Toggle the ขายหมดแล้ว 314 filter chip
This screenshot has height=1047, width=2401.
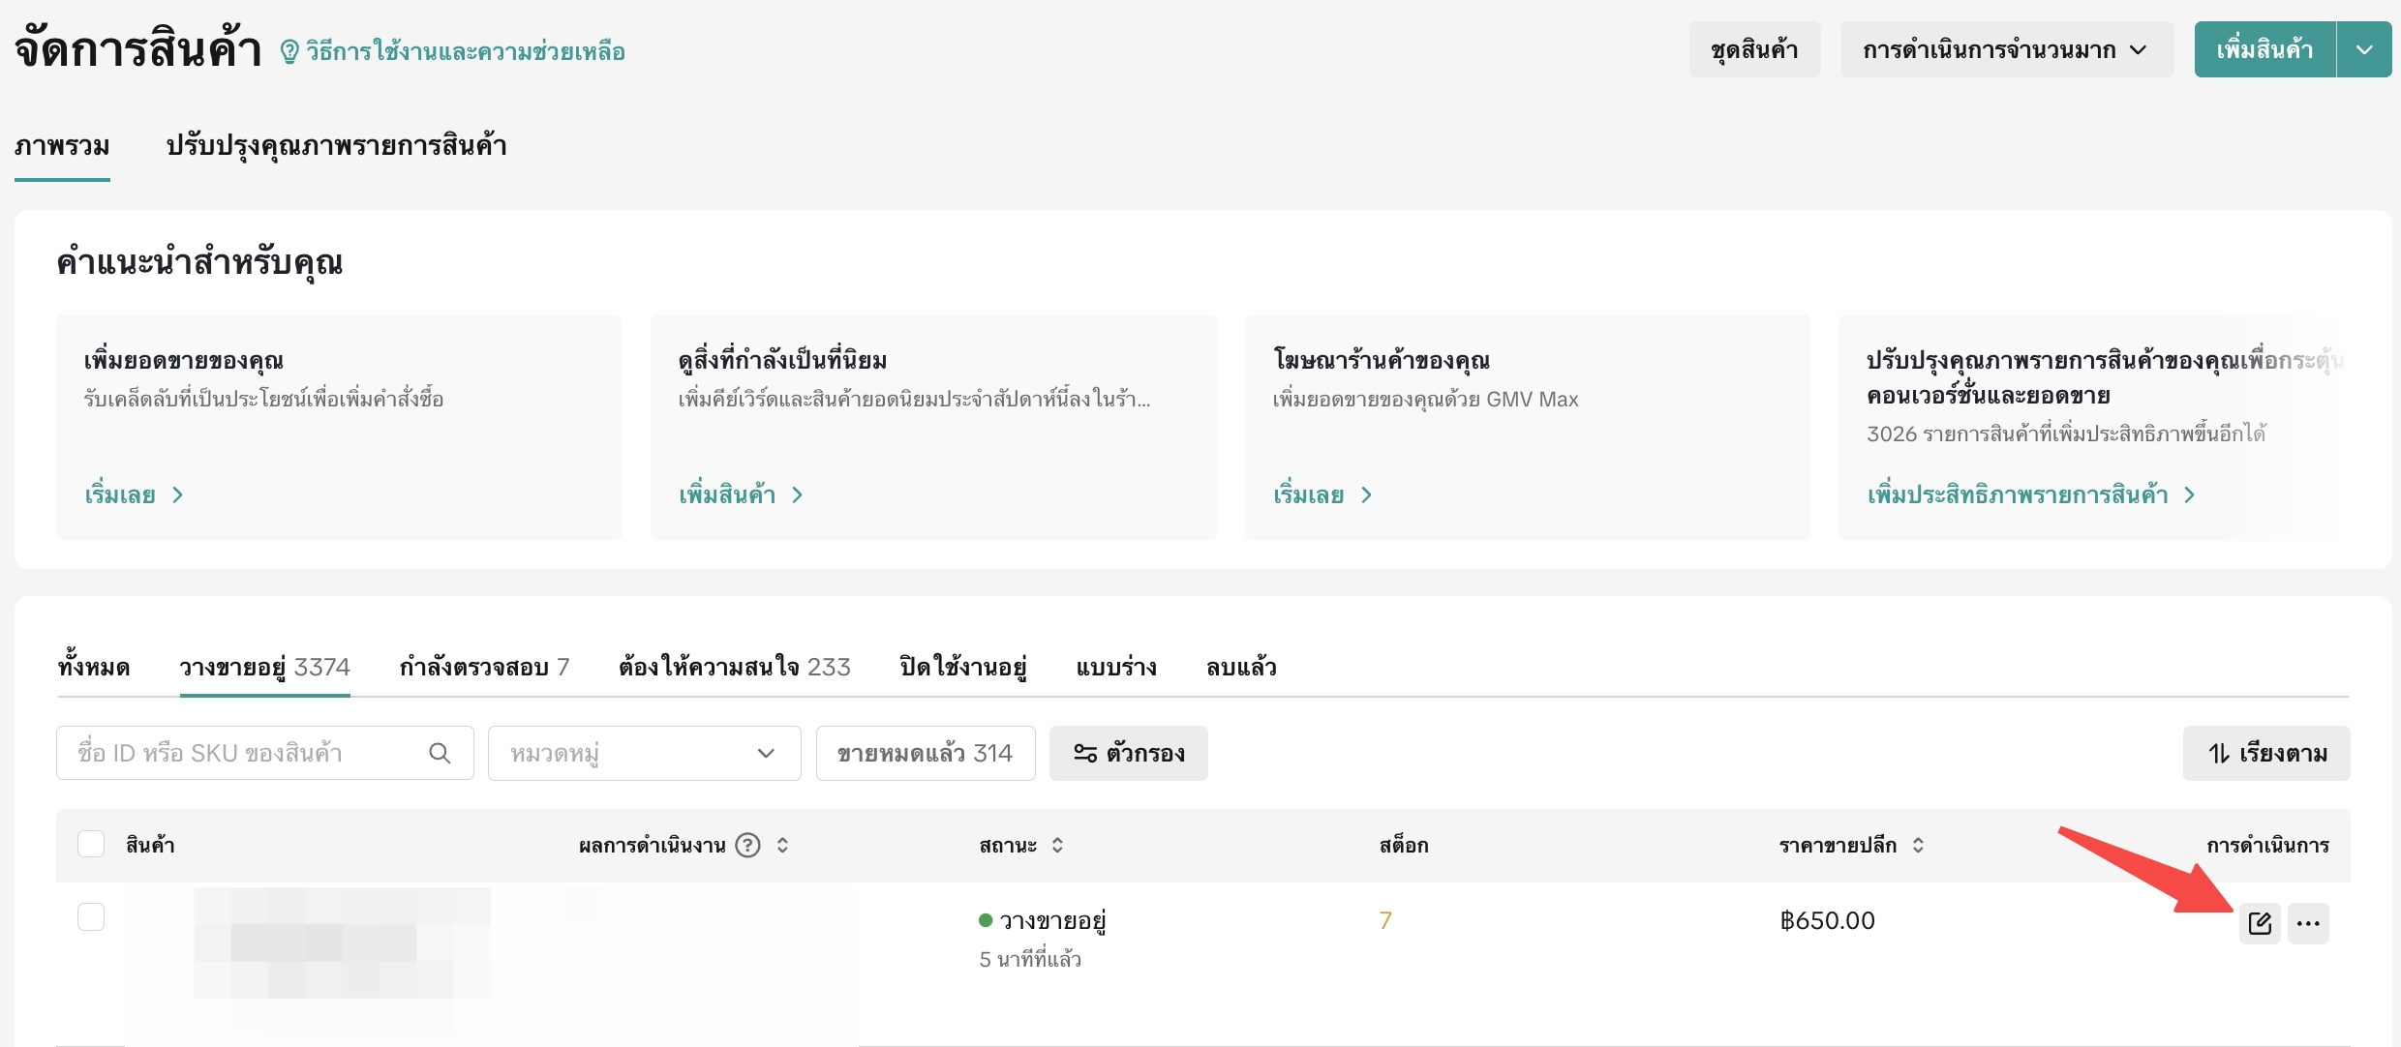[x=925, y=753]
